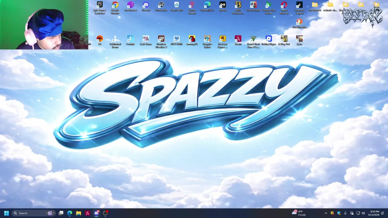
Task: Select the Hogwarts Legacy shortcut
Action: tap(299, 8)
